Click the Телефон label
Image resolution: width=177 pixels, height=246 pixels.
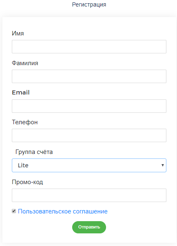click(25, 122)
